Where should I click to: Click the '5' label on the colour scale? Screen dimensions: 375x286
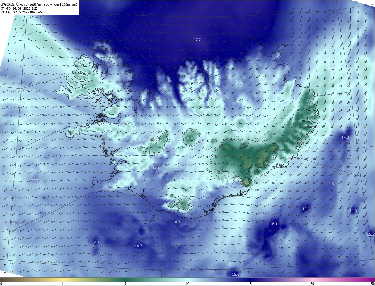coord(125,284)
